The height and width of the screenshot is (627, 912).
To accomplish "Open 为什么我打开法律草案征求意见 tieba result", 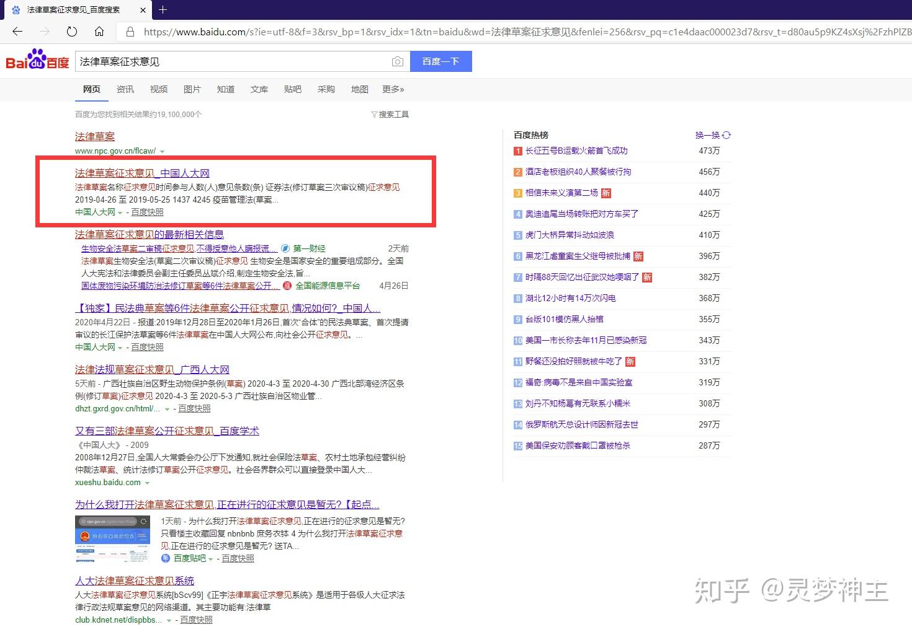I will point(227,504).
